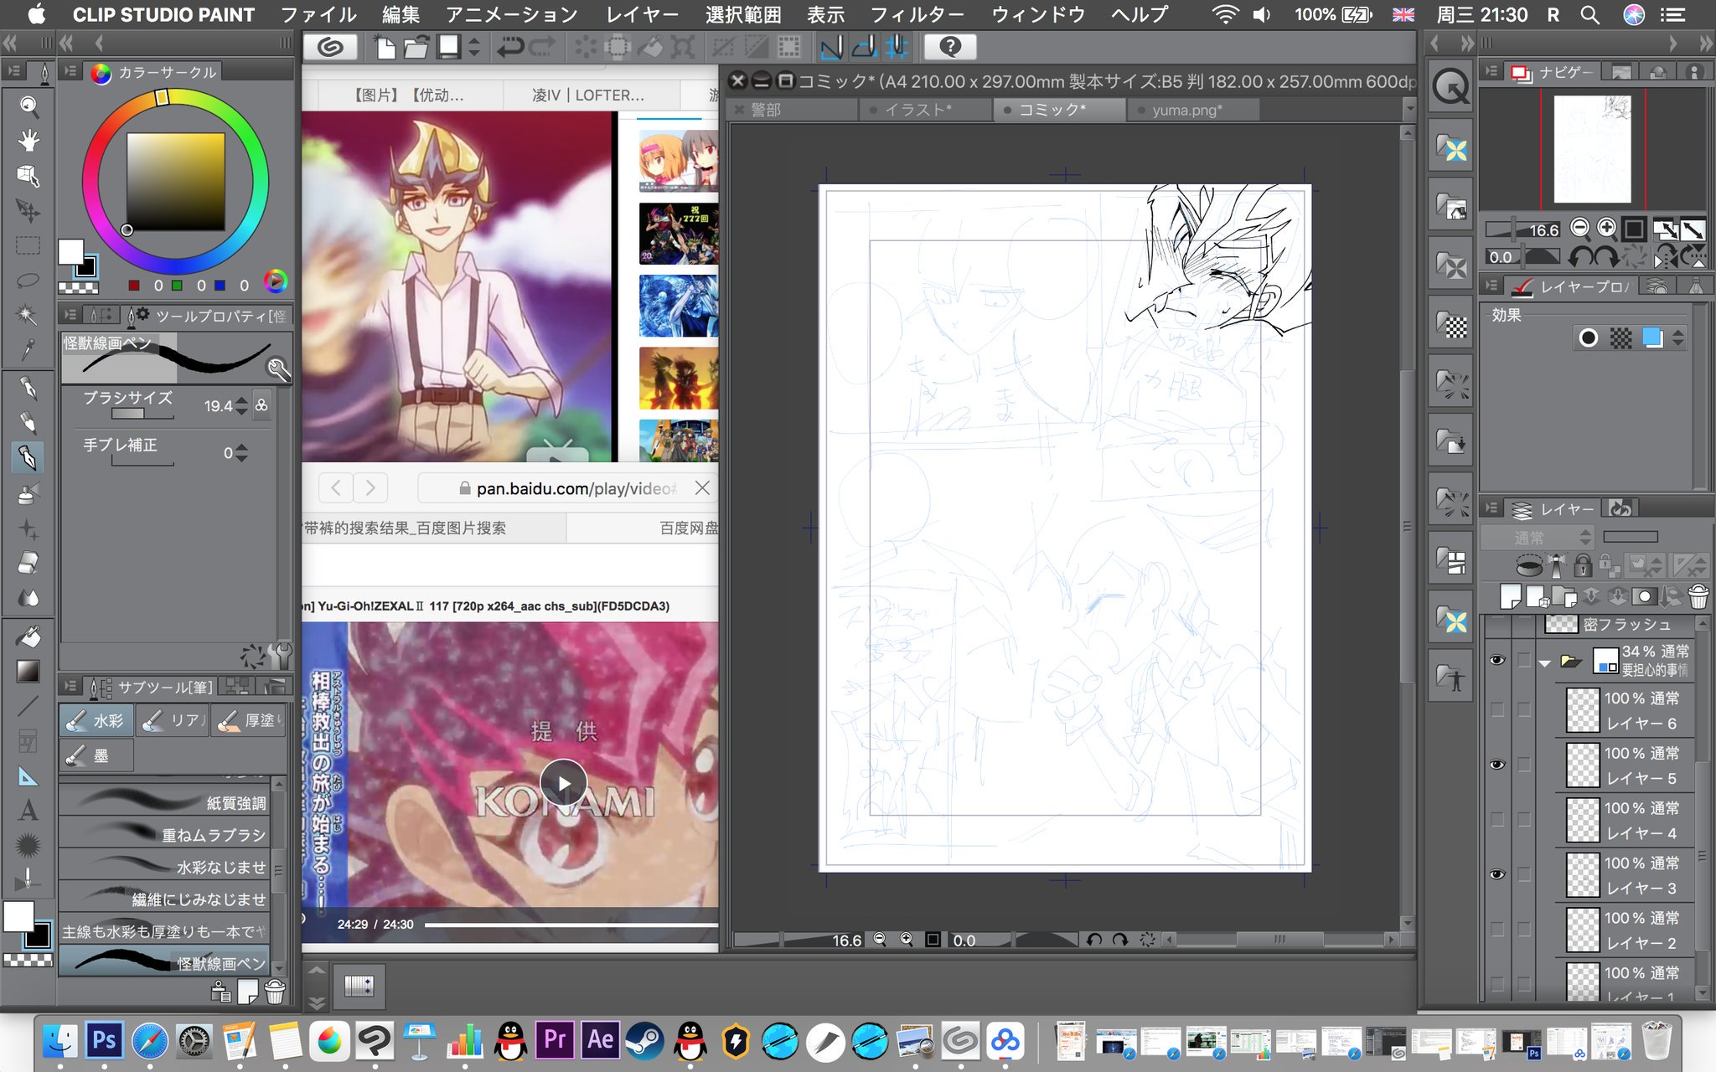
Task: Open the Color Circle panel menu
Action: tap(71, 73)
